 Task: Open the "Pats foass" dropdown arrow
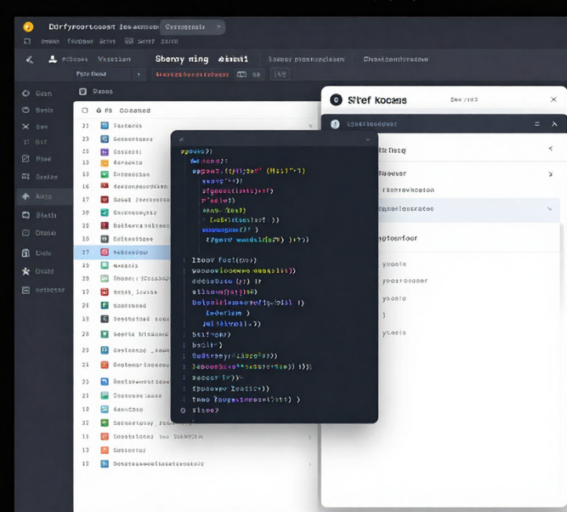pos(139,74)
